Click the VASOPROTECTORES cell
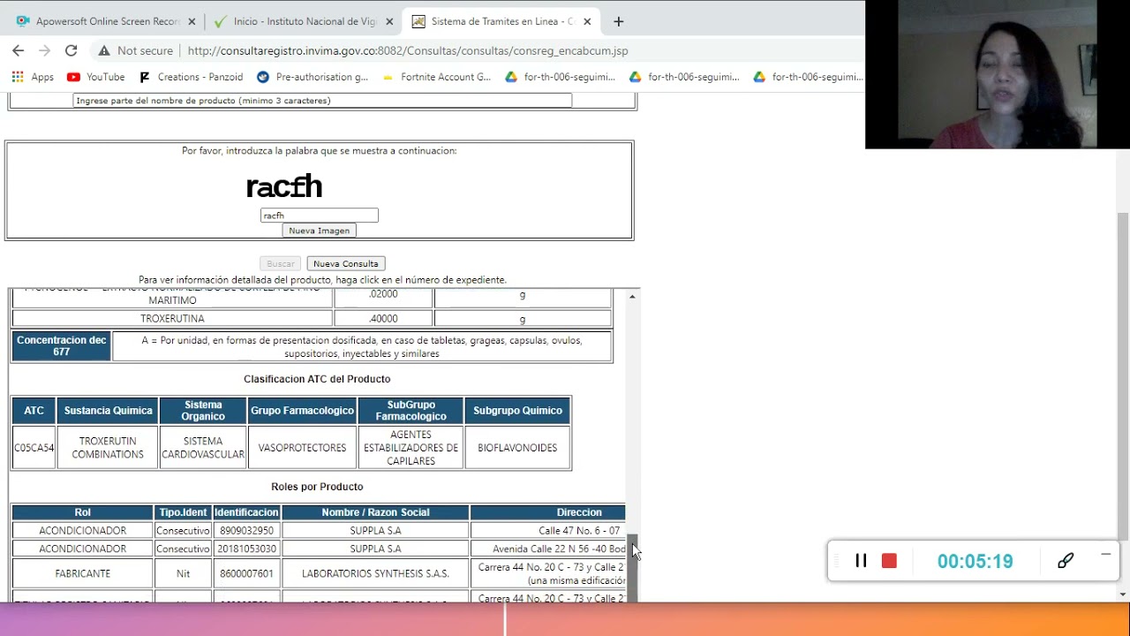Screen dimensions: 1130x636 [x=302, y=448]
